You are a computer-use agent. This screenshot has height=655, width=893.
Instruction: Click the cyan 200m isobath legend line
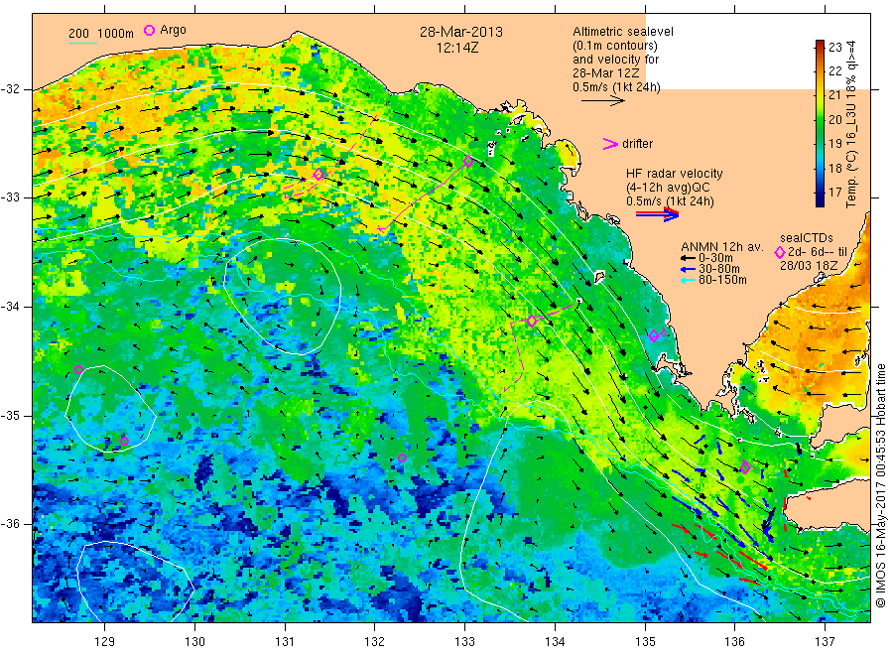(82, 42)
